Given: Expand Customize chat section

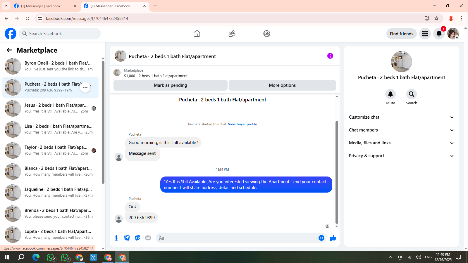Looking at the screenshot, I should click(x=402, y=117).
